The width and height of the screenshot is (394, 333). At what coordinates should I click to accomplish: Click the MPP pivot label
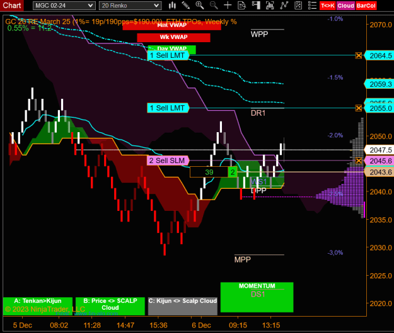click(x=243, y=259)
